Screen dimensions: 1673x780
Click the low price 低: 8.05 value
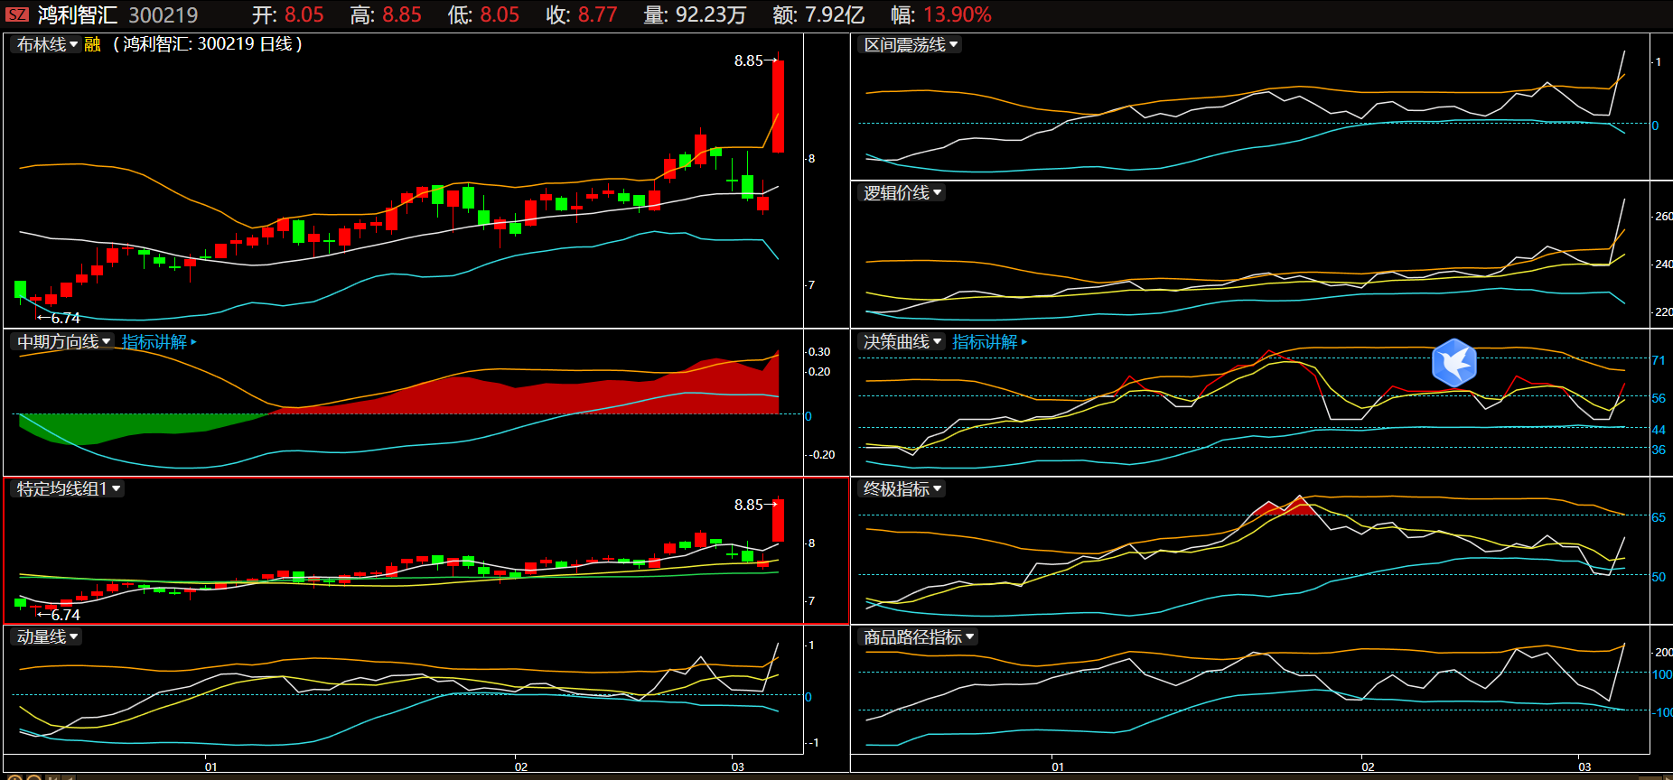point(500,15)
